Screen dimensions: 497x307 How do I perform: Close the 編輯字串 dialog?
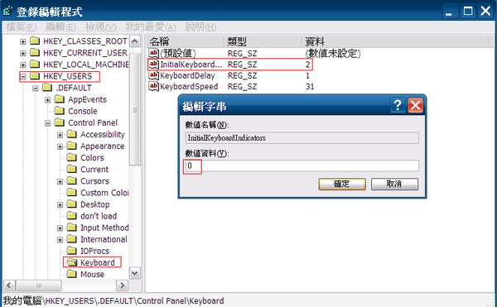415,105
